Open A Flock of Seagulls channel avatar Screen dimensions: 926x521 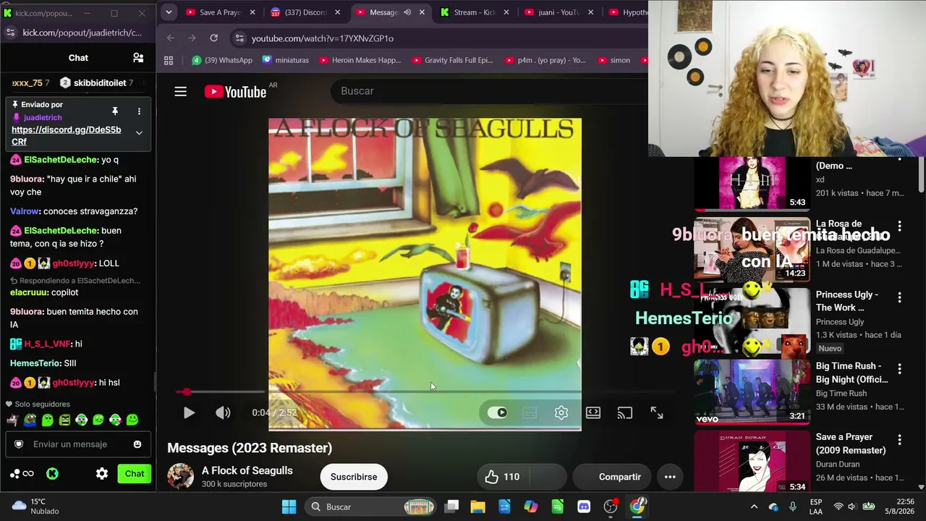pos(180,476)
